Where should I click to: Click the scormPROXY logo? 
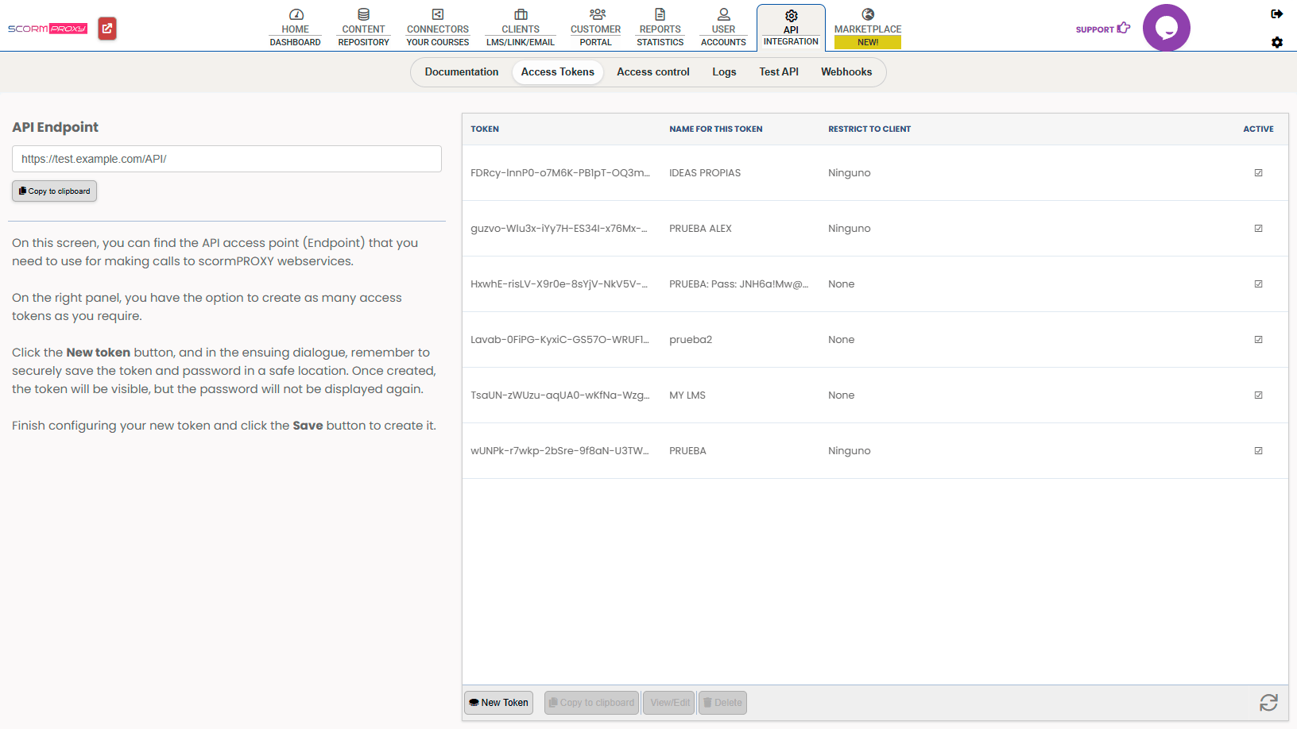click(48, 29)
